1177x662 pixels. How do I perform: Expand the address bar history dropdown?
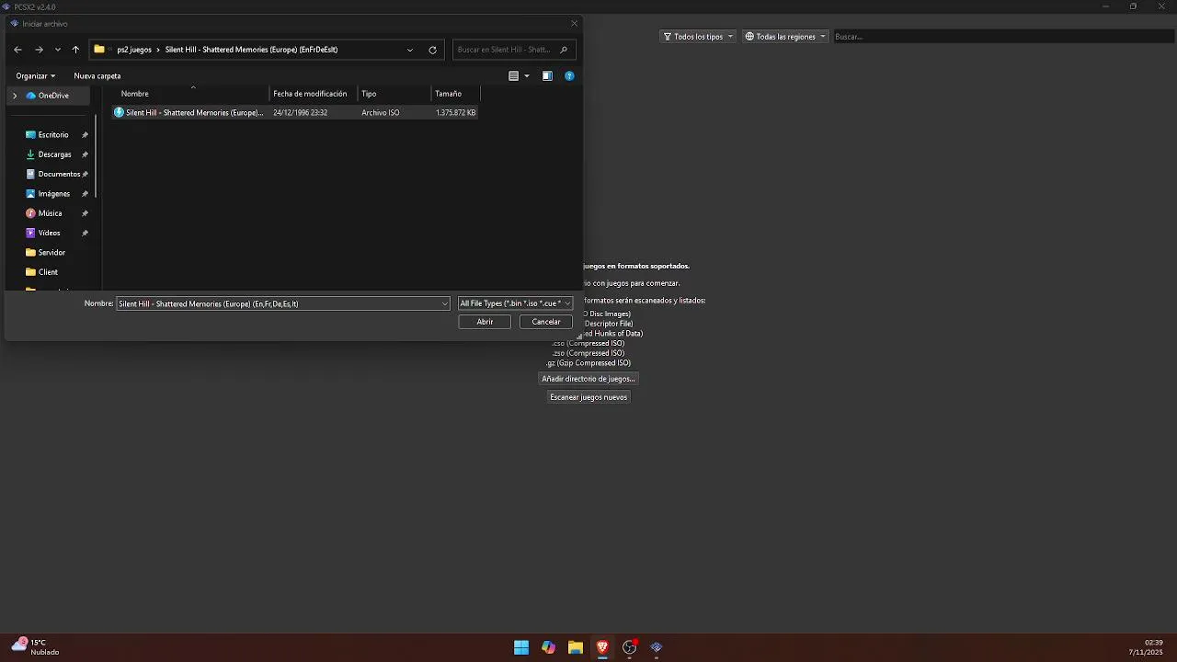(x=410, y=50)
